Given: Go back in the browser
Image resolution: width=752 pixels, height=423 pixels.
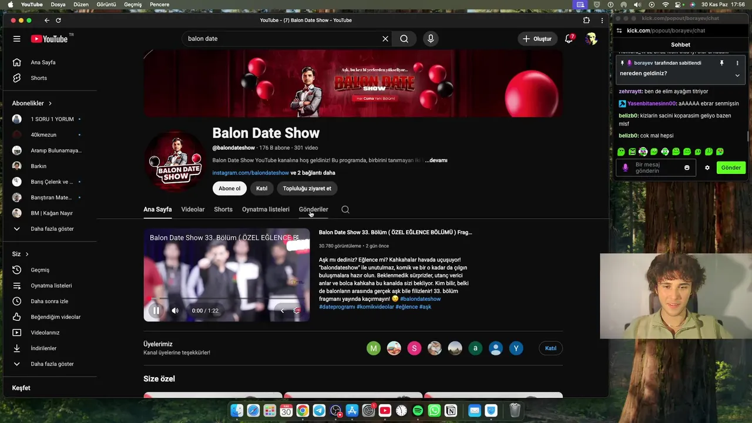Looking at the screenshot, I should click(47, 20).
